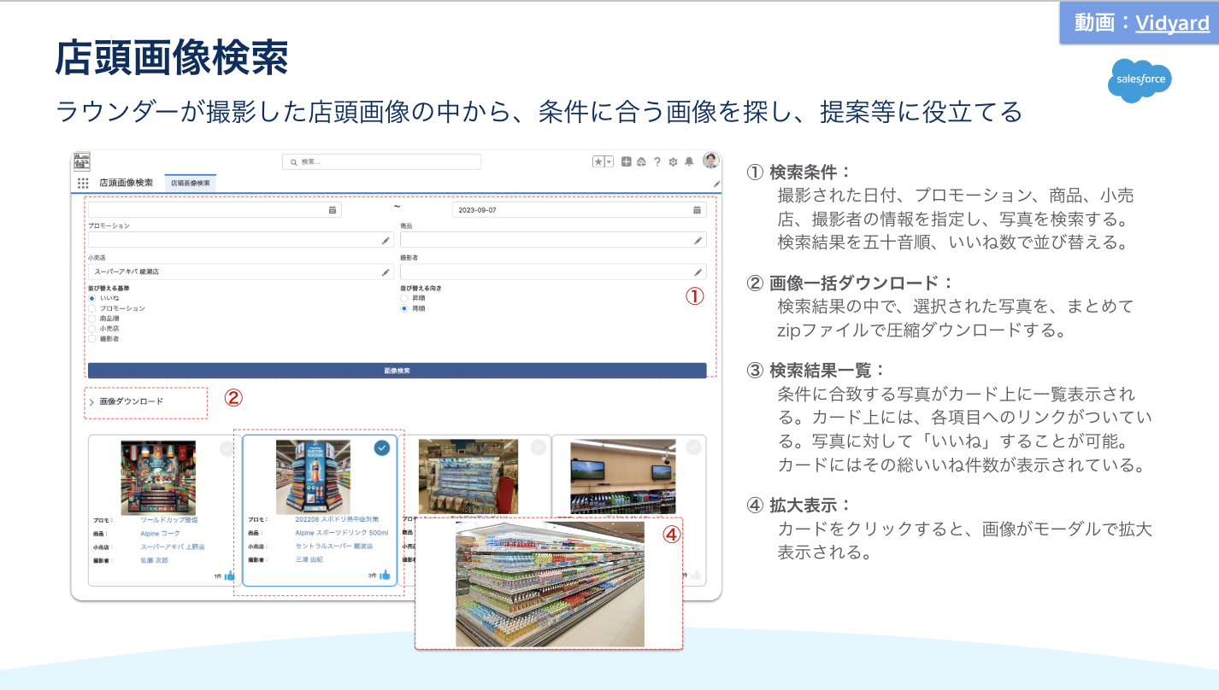Focus the global 検索 search box
Screen dimensions: 1219x690
point(381,161)
